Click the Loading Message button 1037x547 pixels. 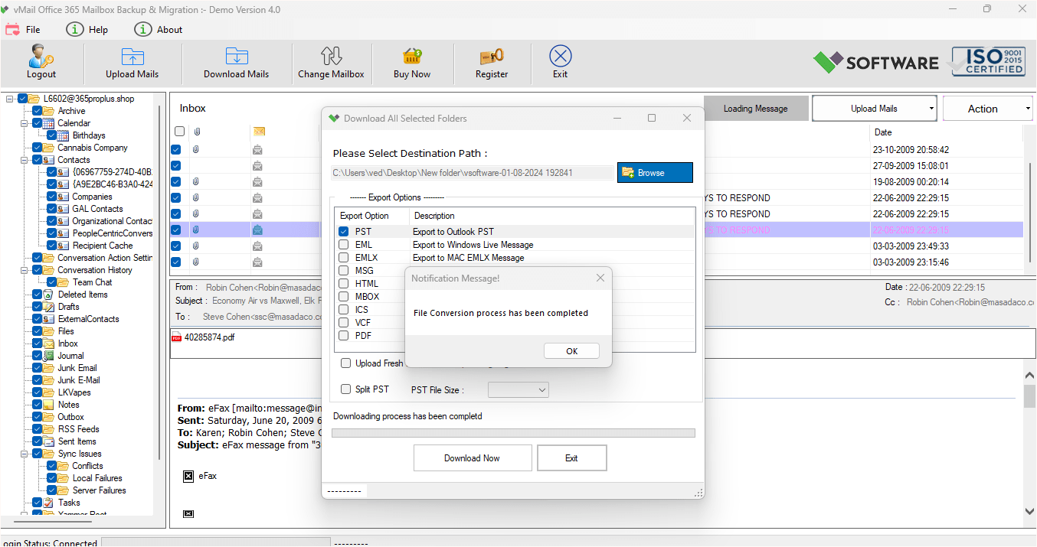tap(755, 109)
